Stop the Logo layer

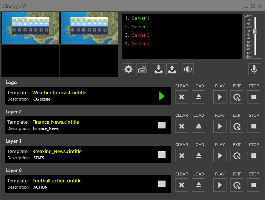(x=254, y=97)
